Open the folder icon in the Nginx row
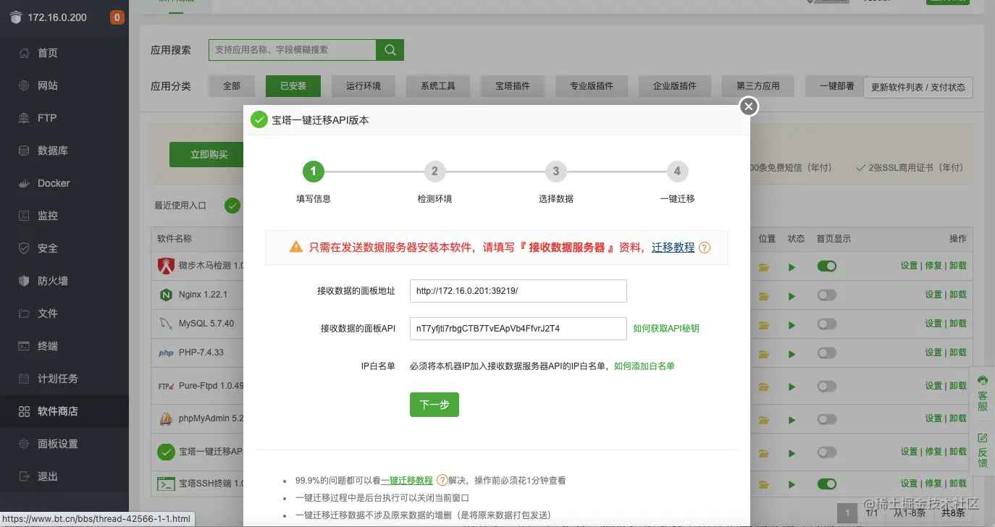Viewport: 995px width, 527px height. 763,295
